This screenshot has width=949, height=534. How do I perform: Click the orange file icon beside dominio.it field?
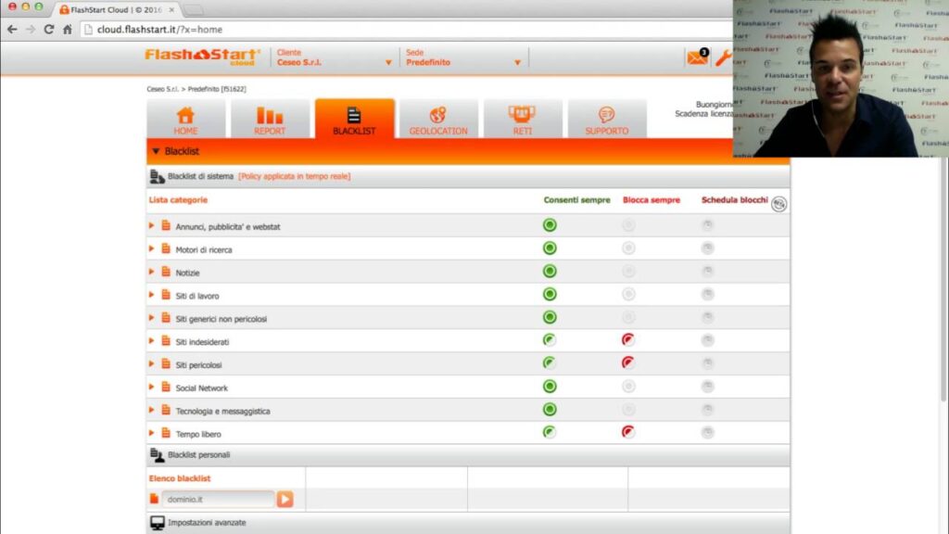155,498
